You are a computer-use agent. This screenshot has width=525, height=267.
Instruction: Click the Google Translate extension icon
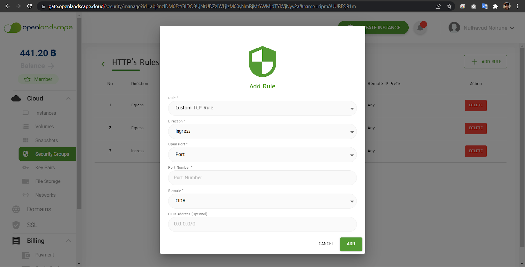point(485,6)
